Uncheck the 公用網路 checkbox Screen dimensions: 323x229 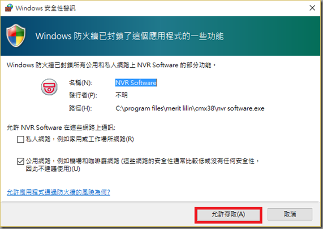point(20,161)
